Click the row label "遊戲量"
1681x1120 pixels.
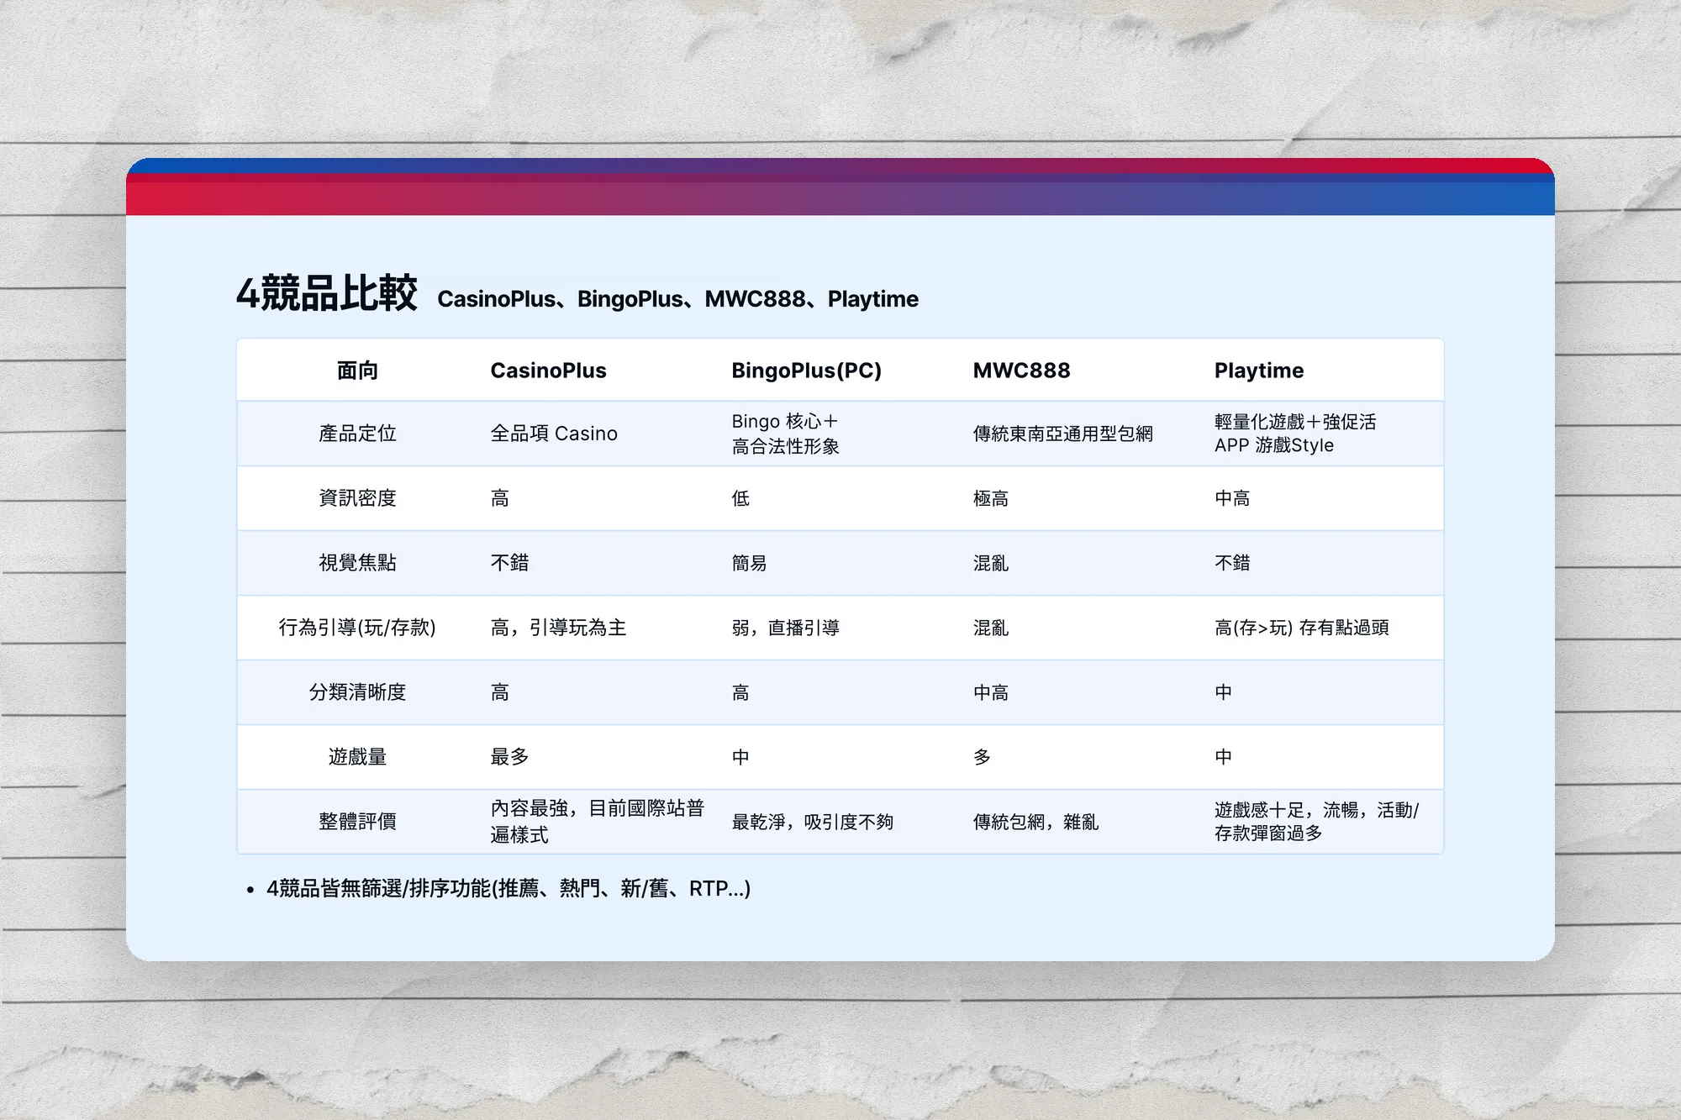coord(357,757)
